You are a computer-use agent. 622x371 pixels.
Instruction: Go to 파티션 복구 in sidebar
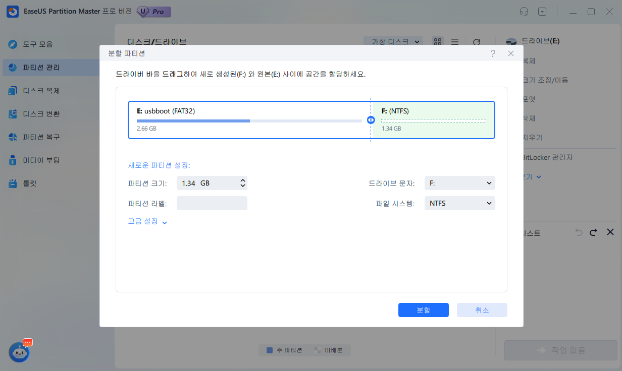pos(41,137)
